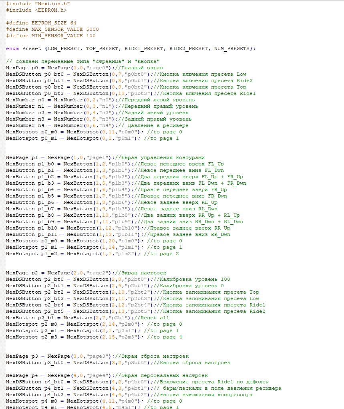Click the 'NexHotspot p2_m0' line
This screenshot has height=409, width=344.
pos(94,324)
